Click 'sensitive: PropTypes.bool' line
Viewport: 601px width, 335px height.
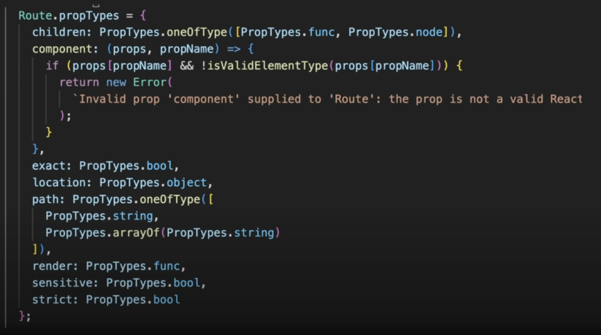[x=119, y=283]
